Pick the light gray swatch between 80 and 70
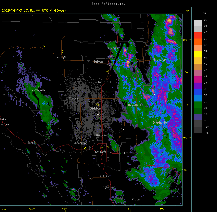217x212 pixels. click(x=198, y=23)
